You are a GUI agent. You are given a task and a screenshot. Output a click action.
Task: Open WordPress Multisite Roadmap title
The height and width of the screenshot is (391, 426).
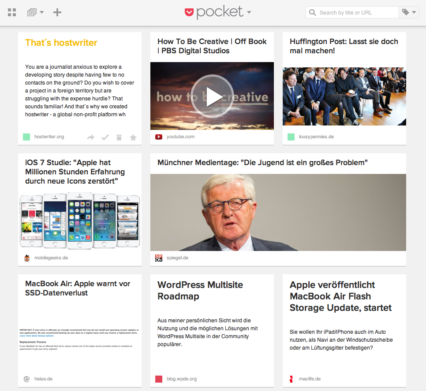[x=200, y=290]
